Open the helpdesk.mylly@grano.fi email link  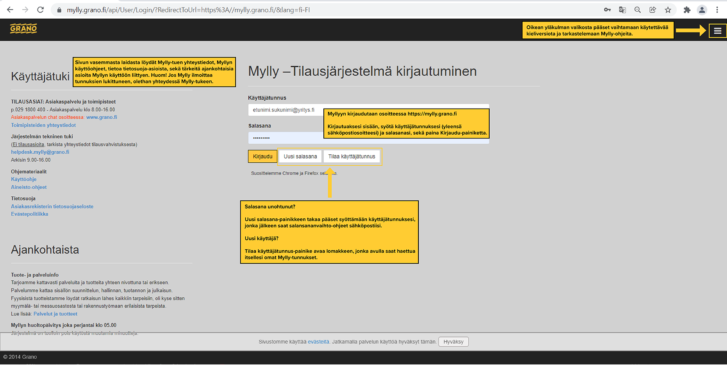(40, 152)
